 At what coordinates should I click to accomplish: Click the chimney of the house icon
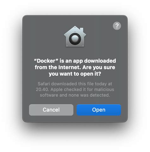(x=82, y=30)
